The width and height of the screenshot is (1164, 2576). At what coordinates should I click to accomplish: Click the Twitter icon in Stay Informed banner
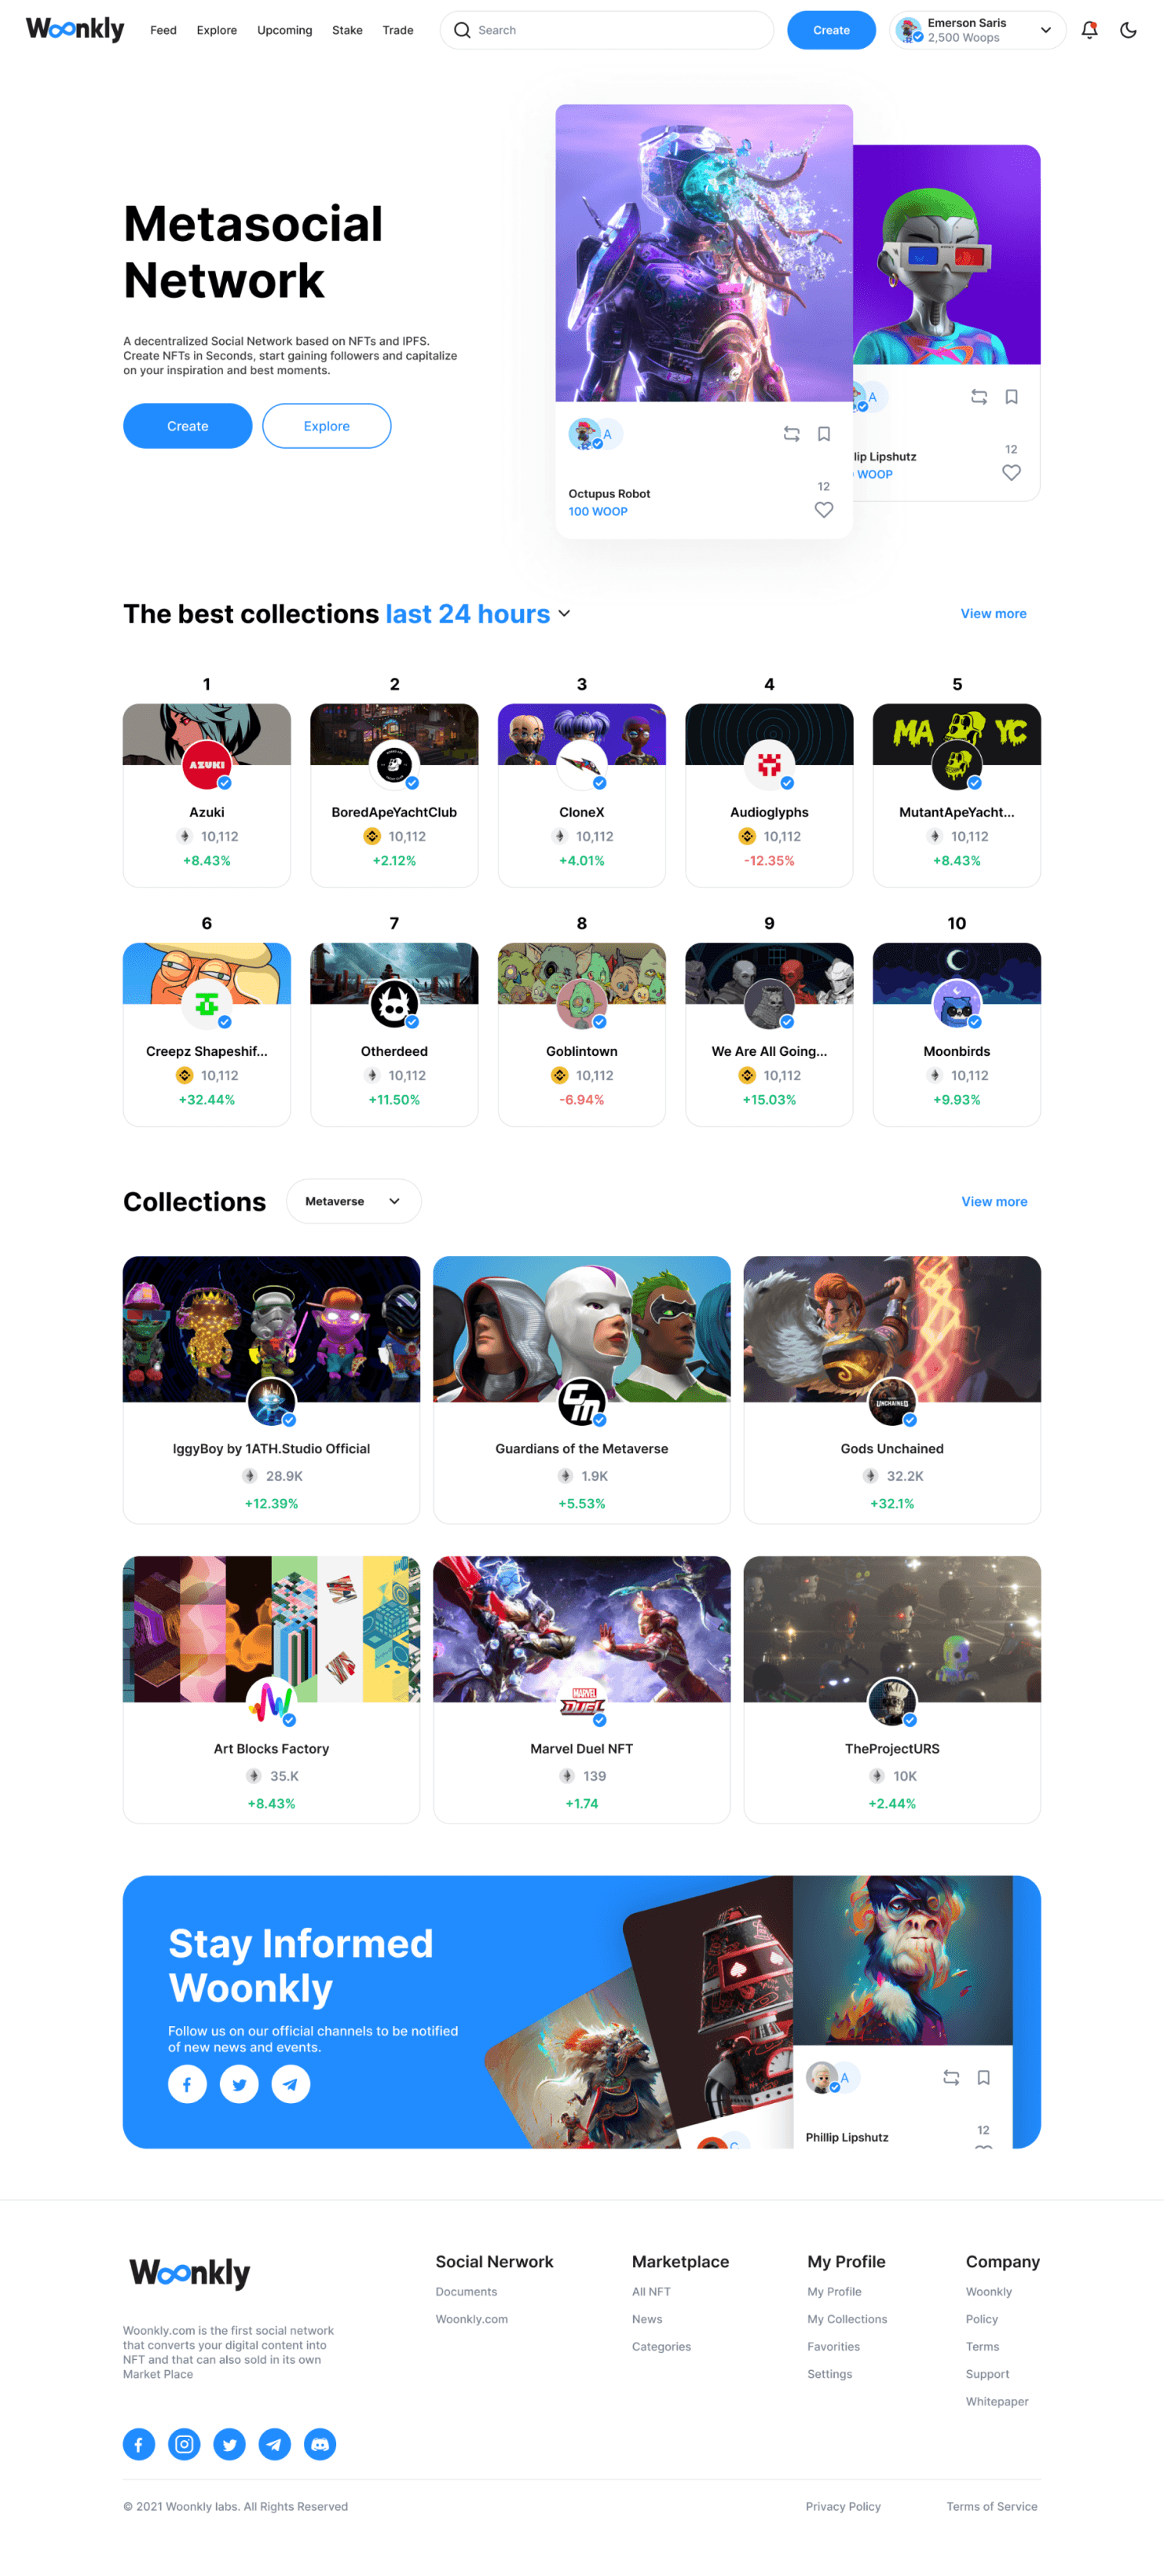pyautogui.click(x=239, y=2084)
